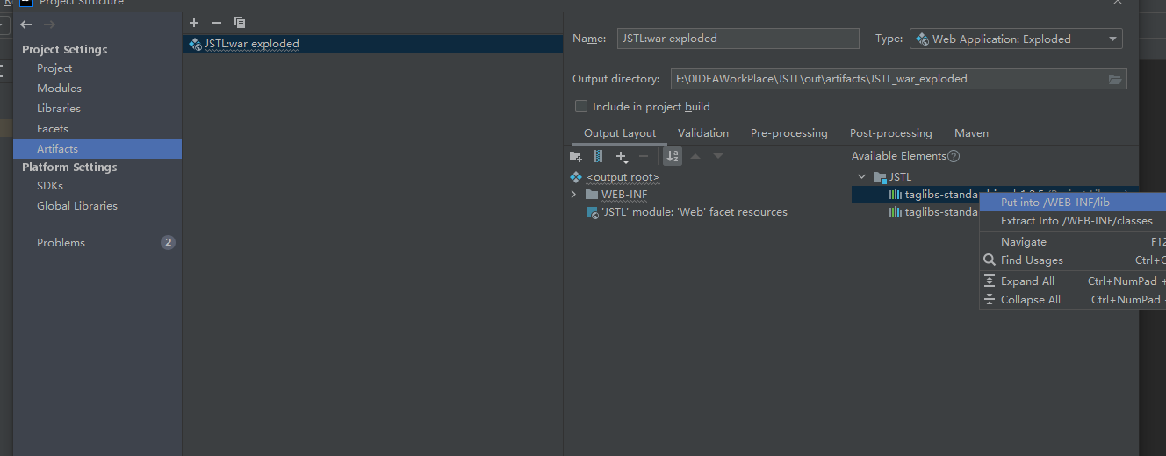The image size is (1166, 456).
Task: Toggle sort elements by names and types
Action: (x=673, y=156)
